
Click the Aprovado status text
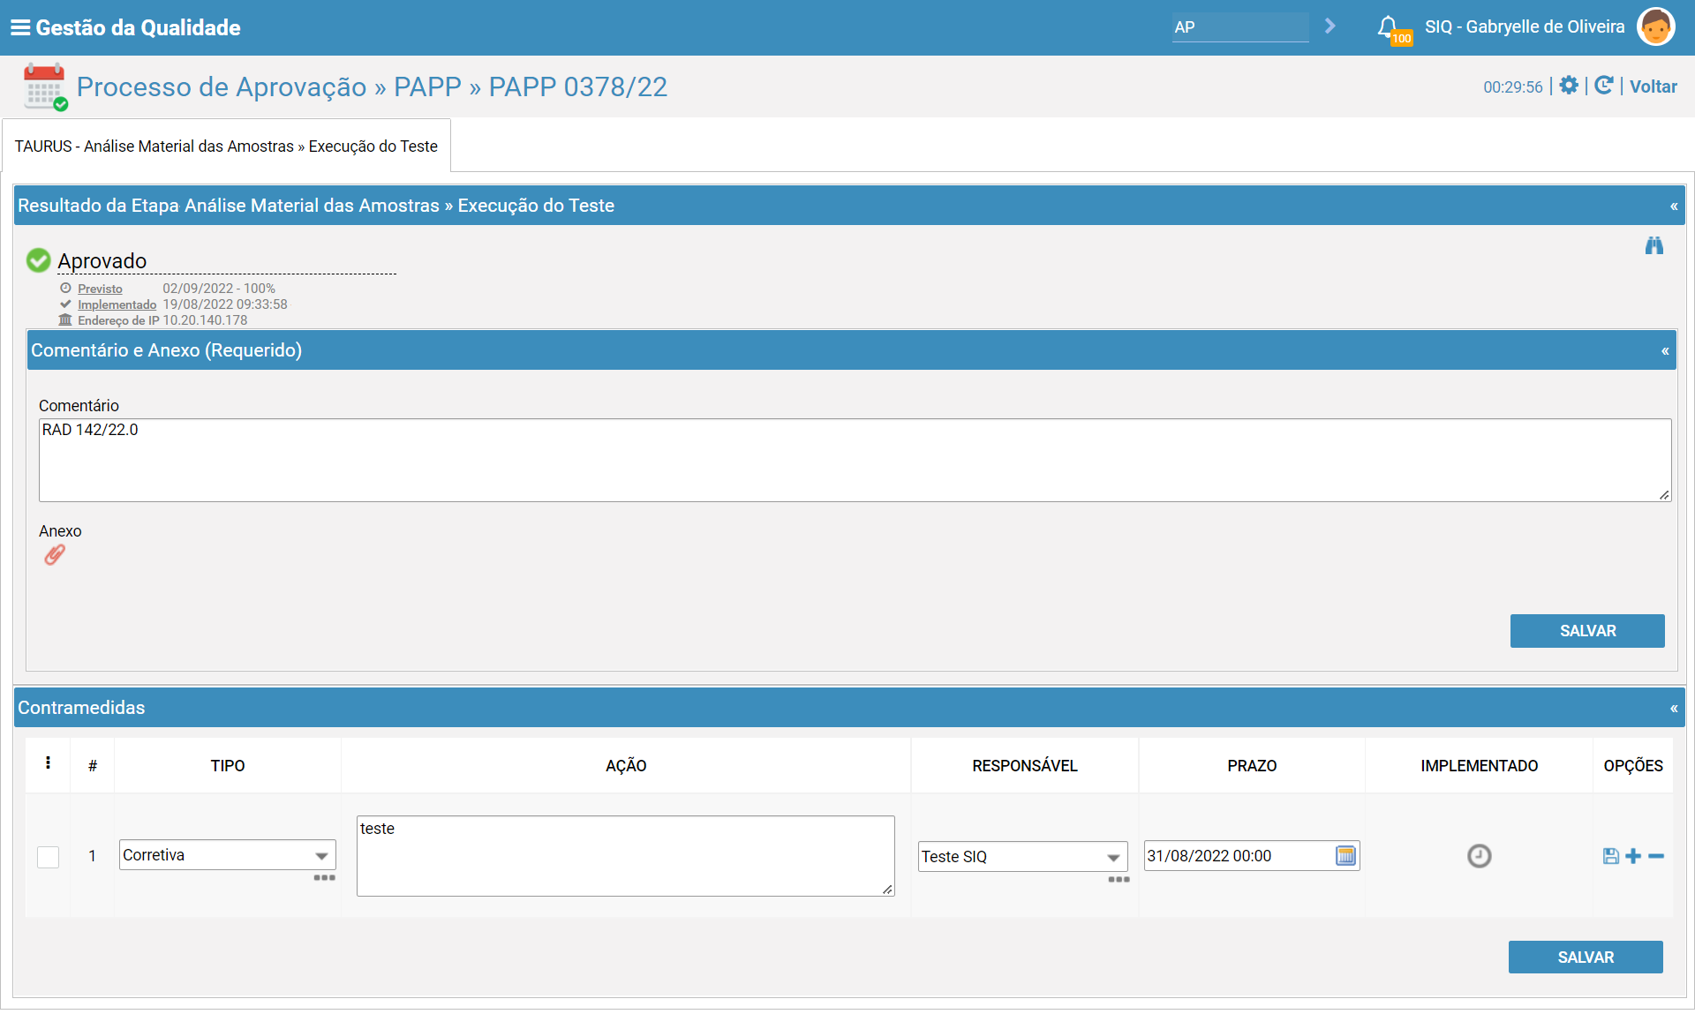pyautogui.click(x=102, y=260)
